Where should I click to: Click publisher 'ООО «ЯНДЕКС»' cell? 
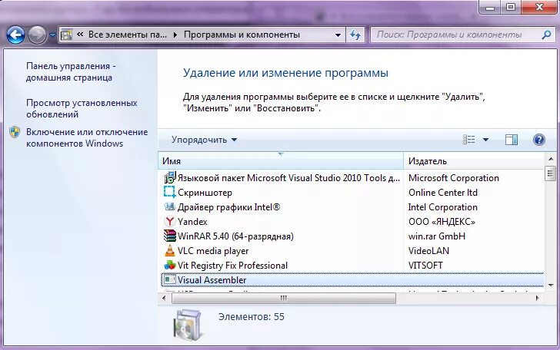pos(442,222)
